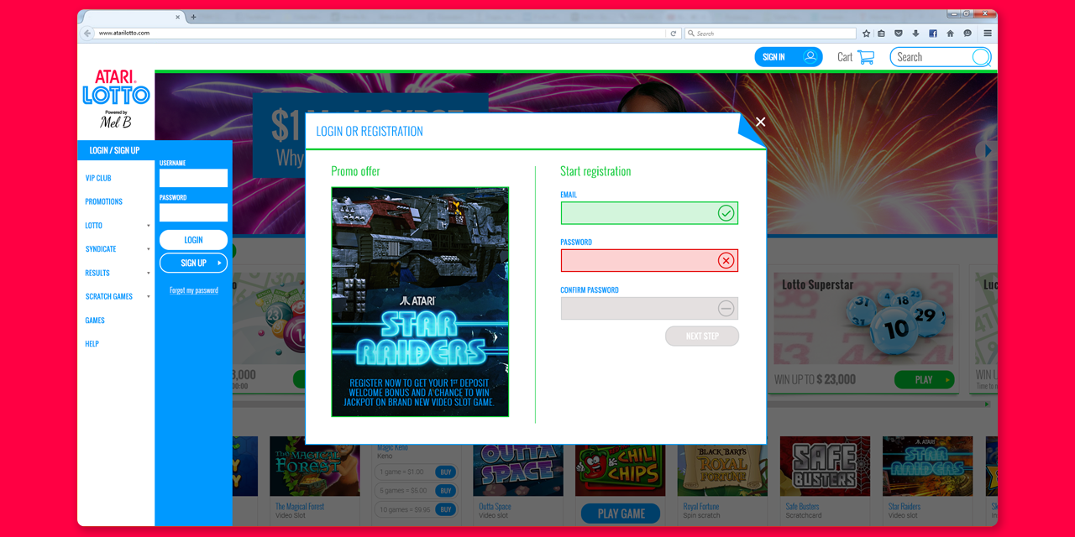Click the grey icon in Confirm Password field
1075x537 pixels.
(x=726, y=309)
